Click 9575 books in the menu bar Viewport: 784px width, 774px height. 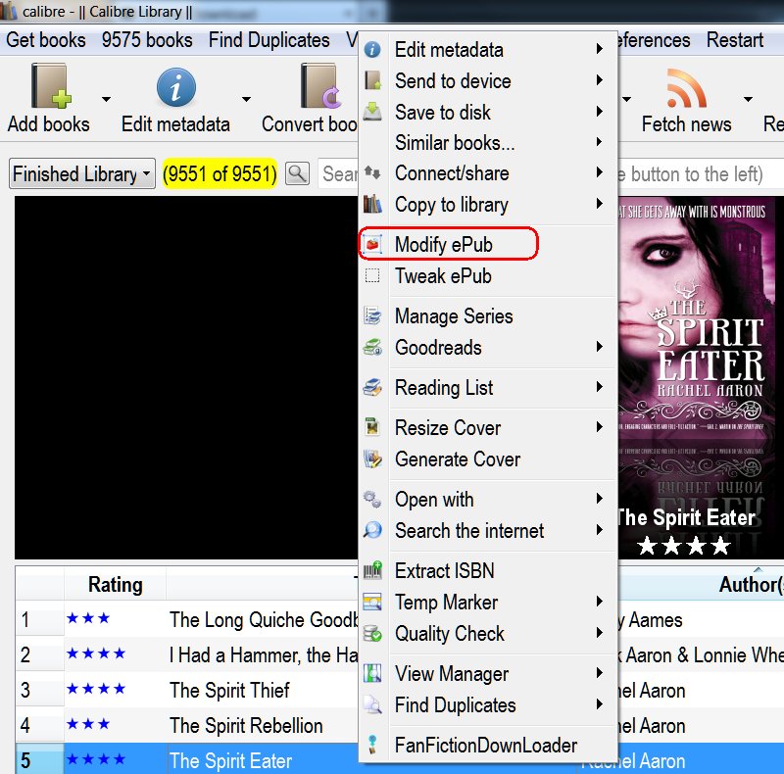[147, 40]
